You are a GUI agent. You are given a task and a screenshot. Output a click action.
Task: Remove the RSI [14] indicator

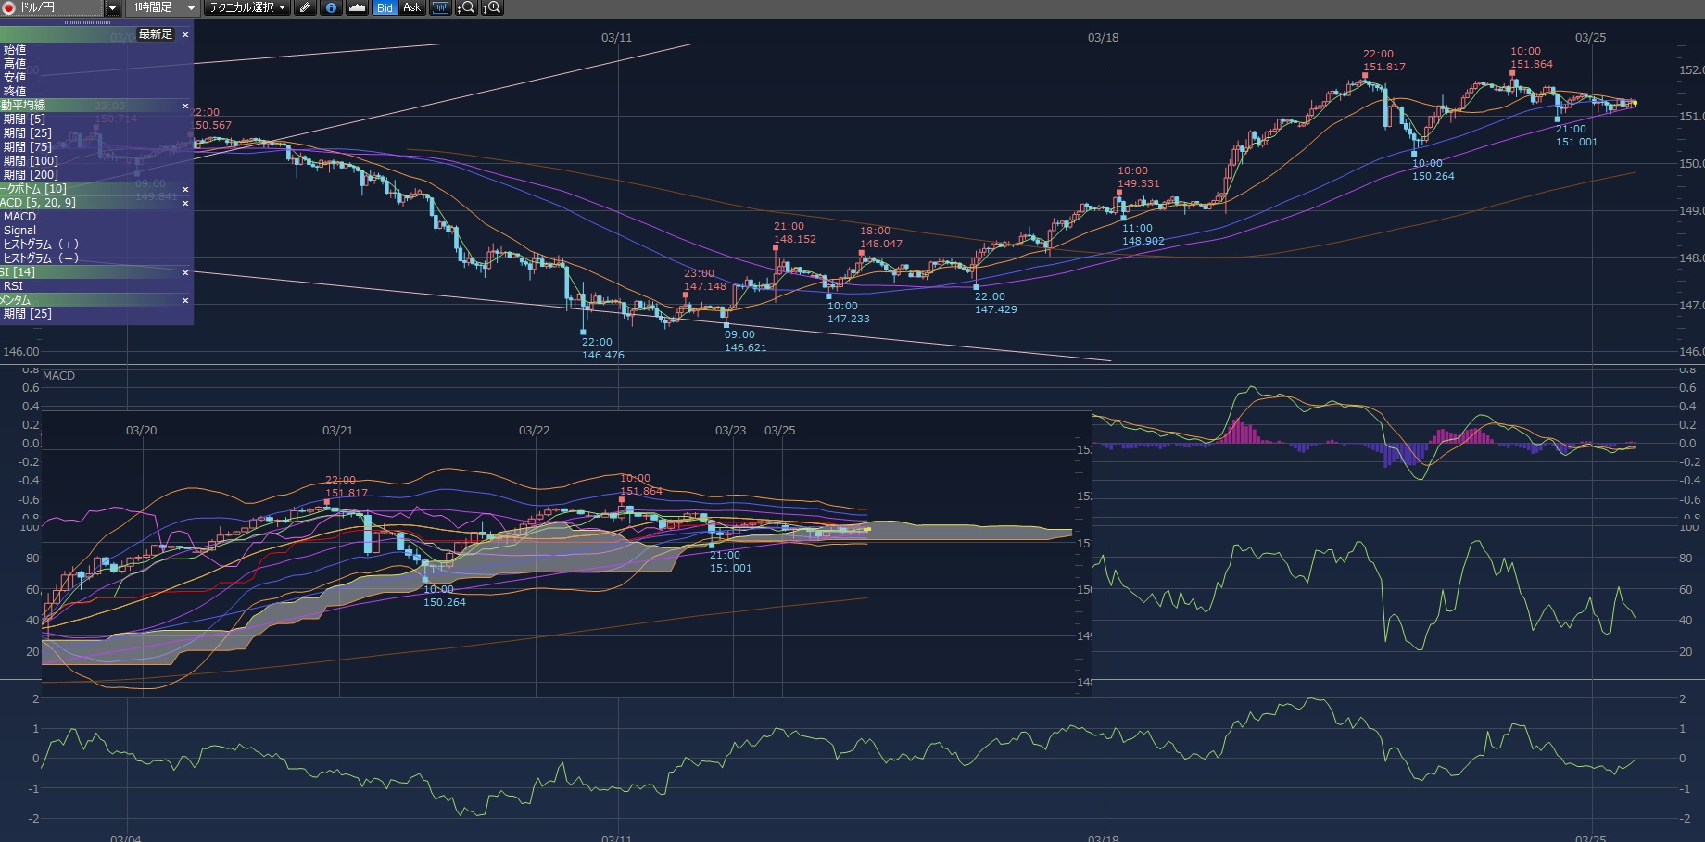click(185, 272)
